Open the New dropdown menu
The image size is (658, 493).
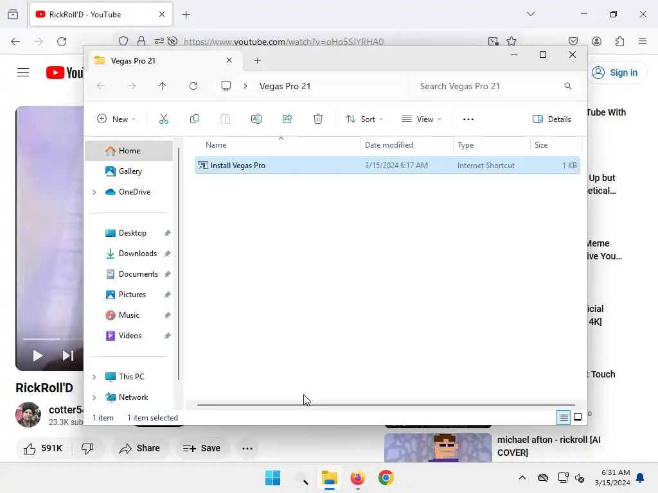tap(116, 119)
